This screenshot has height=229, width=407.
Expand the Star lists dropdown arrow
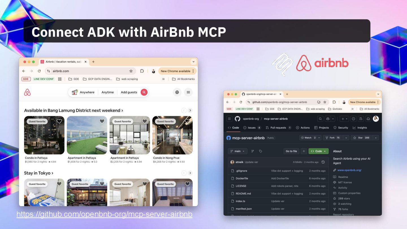pos(376,138)
